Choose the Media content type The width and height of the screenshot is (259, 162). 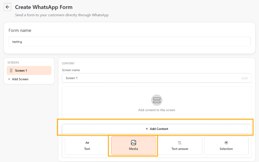point(133,146)
